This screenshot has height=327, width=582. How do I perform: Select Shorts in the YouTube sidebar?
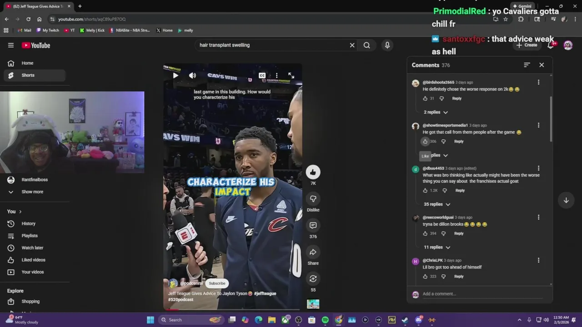click(35, 75)
